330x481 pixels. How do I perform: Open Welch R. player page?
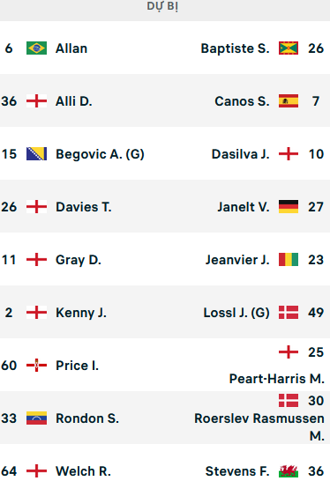click(83, 471)
